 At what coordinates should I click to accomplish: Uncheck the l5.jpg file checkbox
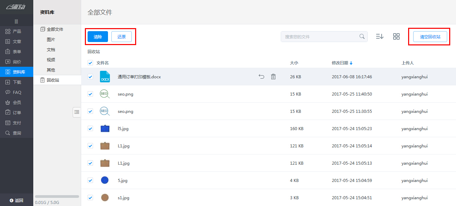90,128
